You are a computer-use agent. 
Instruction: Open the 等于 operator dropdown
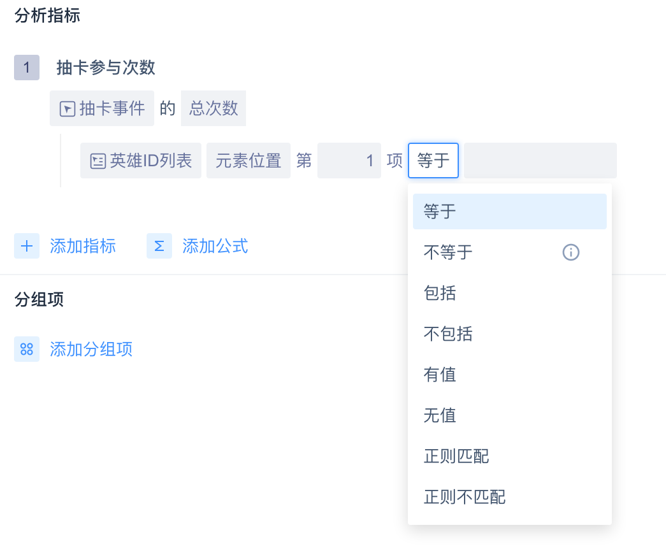[433, 161]
